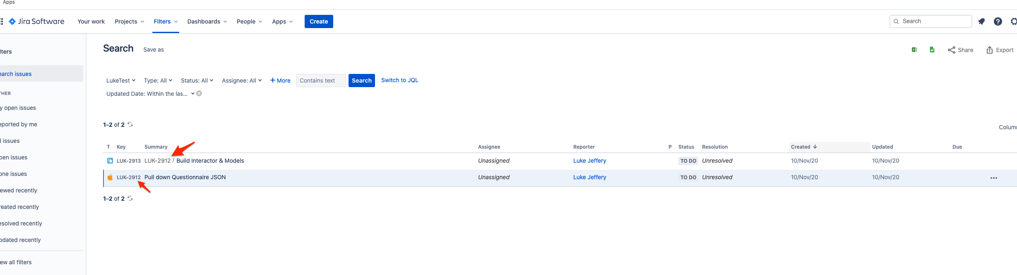Expand the Updated Date criterion dropdown
The width and height of the screenshot is (1017, 275).
click(x=150, y=94)
